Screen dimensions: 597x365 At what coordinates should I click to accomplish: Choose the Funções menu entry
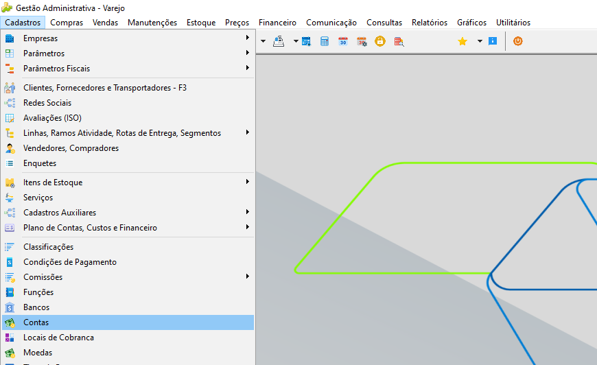(x=128, y=292)
